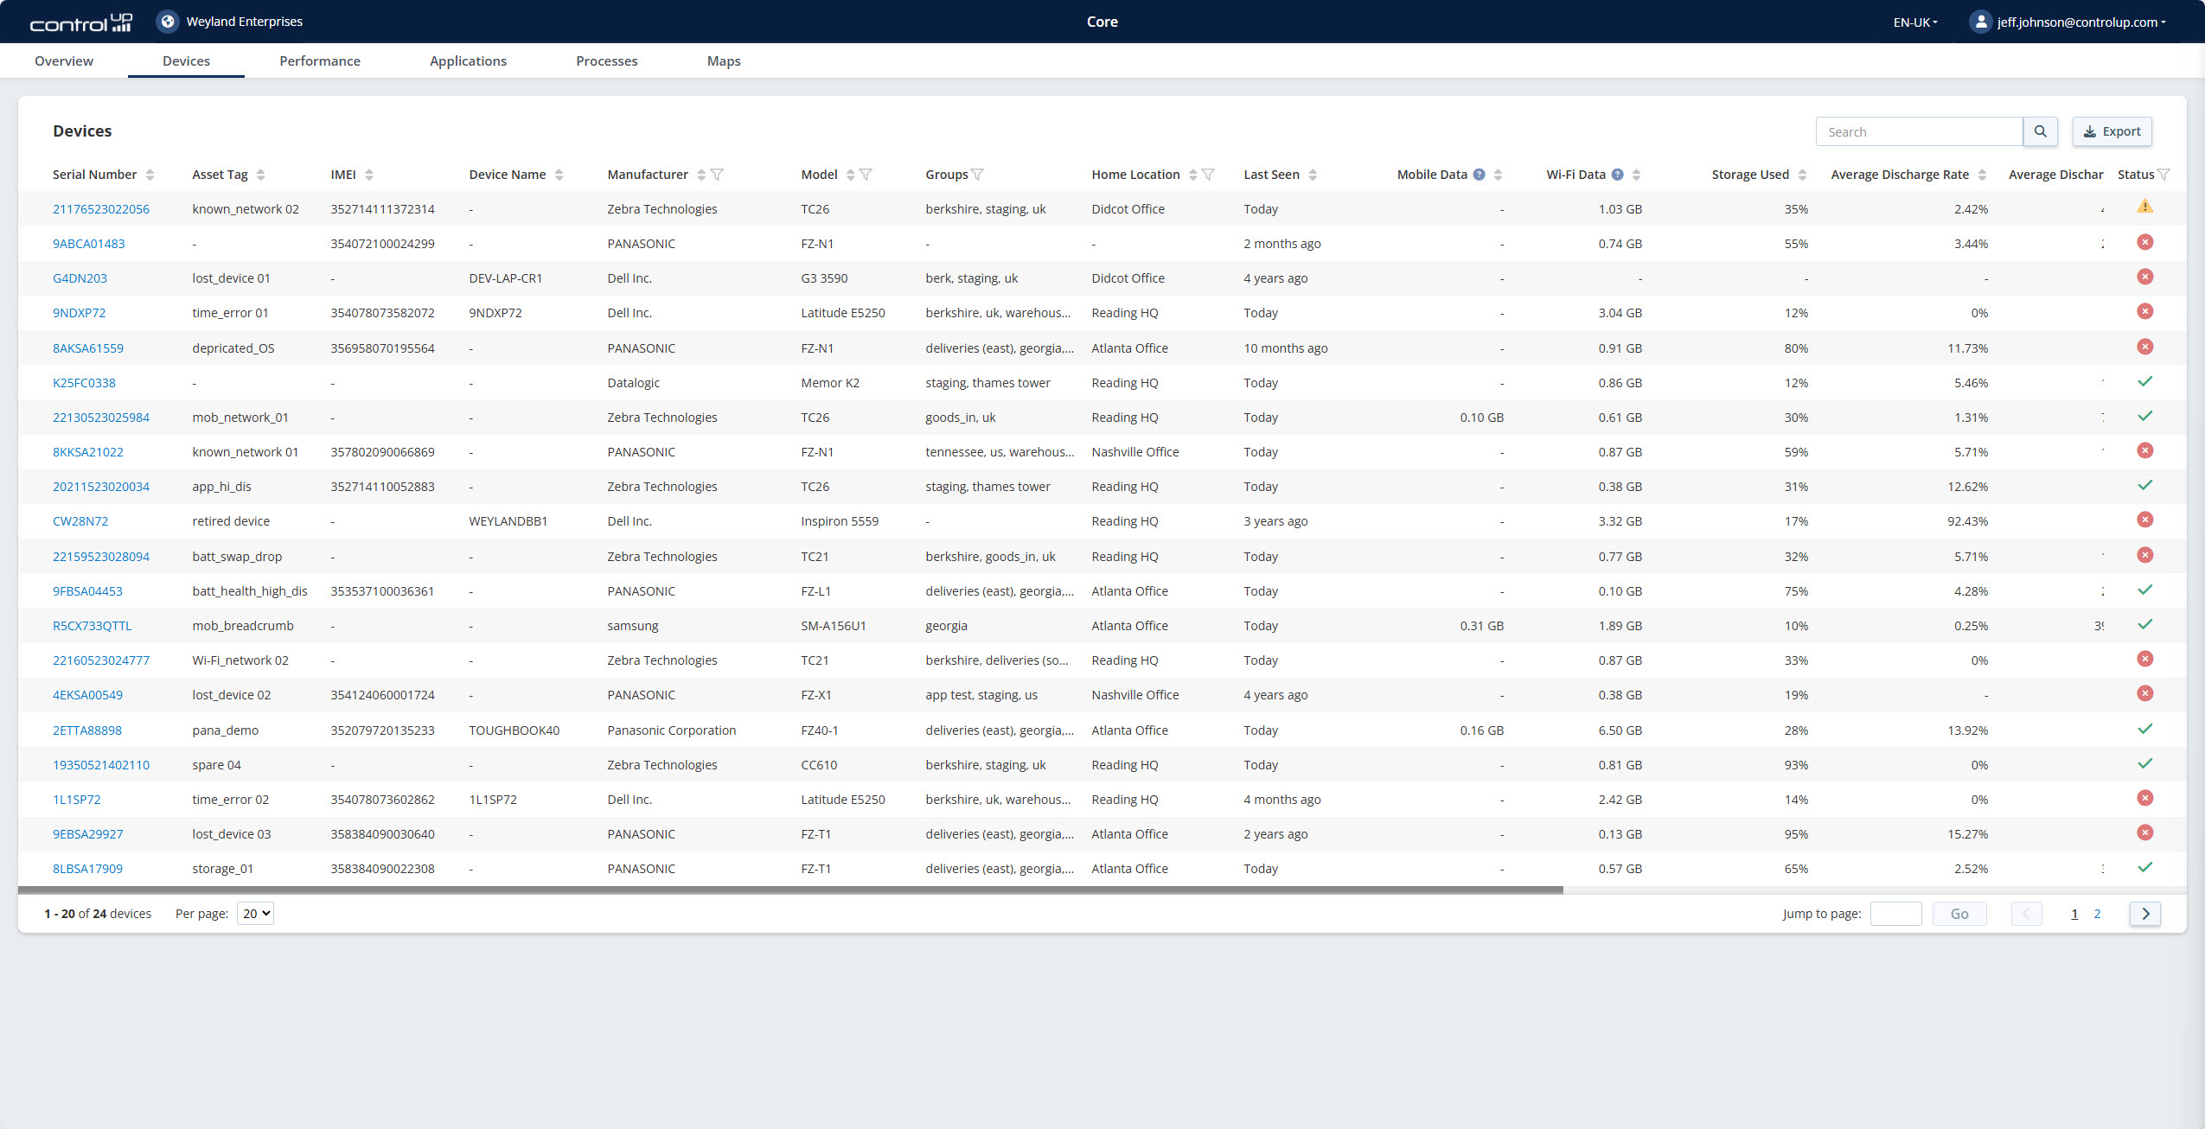Click the horizontal table scrollbar

pyautogui.click(x=789, y=890)
